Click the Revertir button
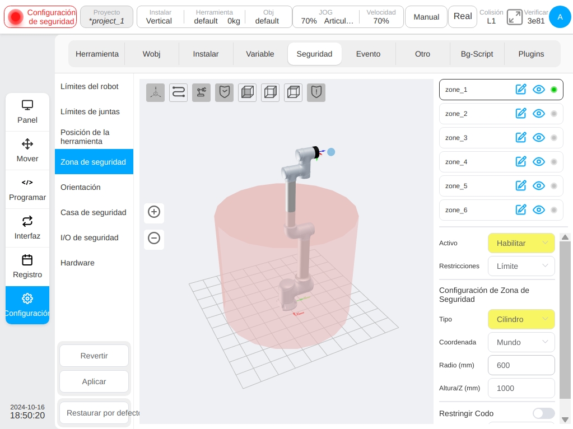 pos(94,356)
